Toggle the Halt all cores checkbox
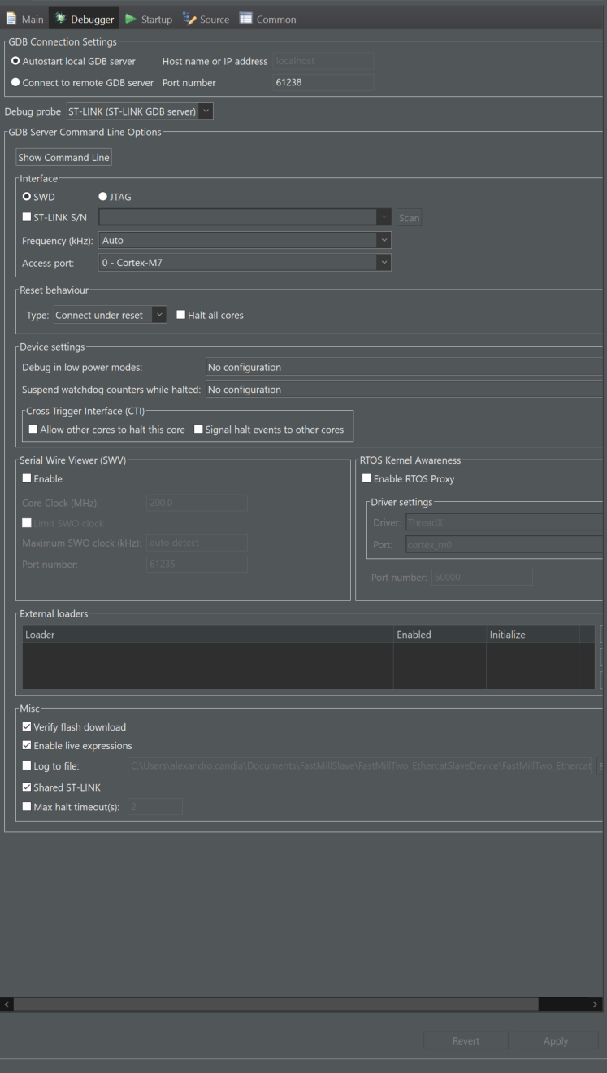Image resolution: width=607 pixels, height=1073 pixels. [x=180, y=315]
